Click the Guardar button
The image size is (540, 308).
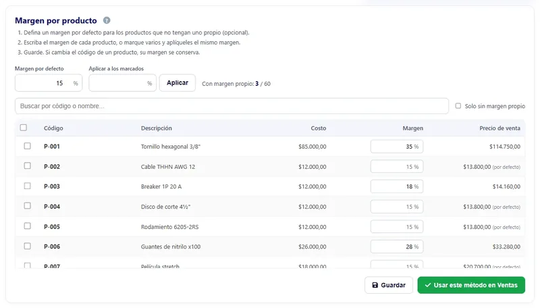pyautogui.click(x=389, y=285)
